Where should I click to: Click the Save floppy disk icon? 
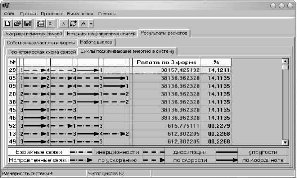coord(27,23)
